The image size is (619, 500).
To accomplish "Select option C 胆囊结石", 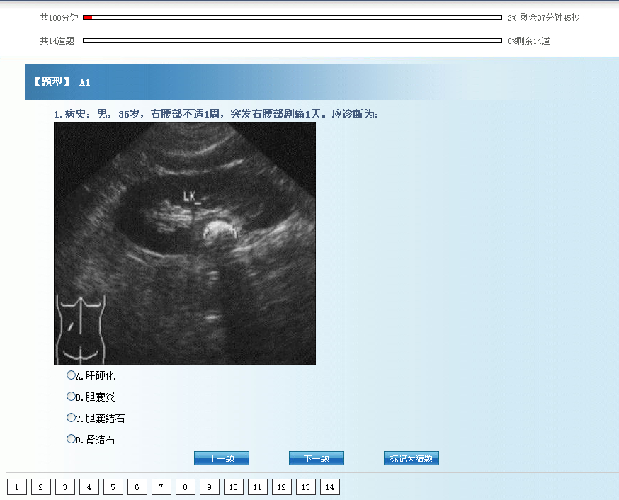I will (x=71, y=418).
